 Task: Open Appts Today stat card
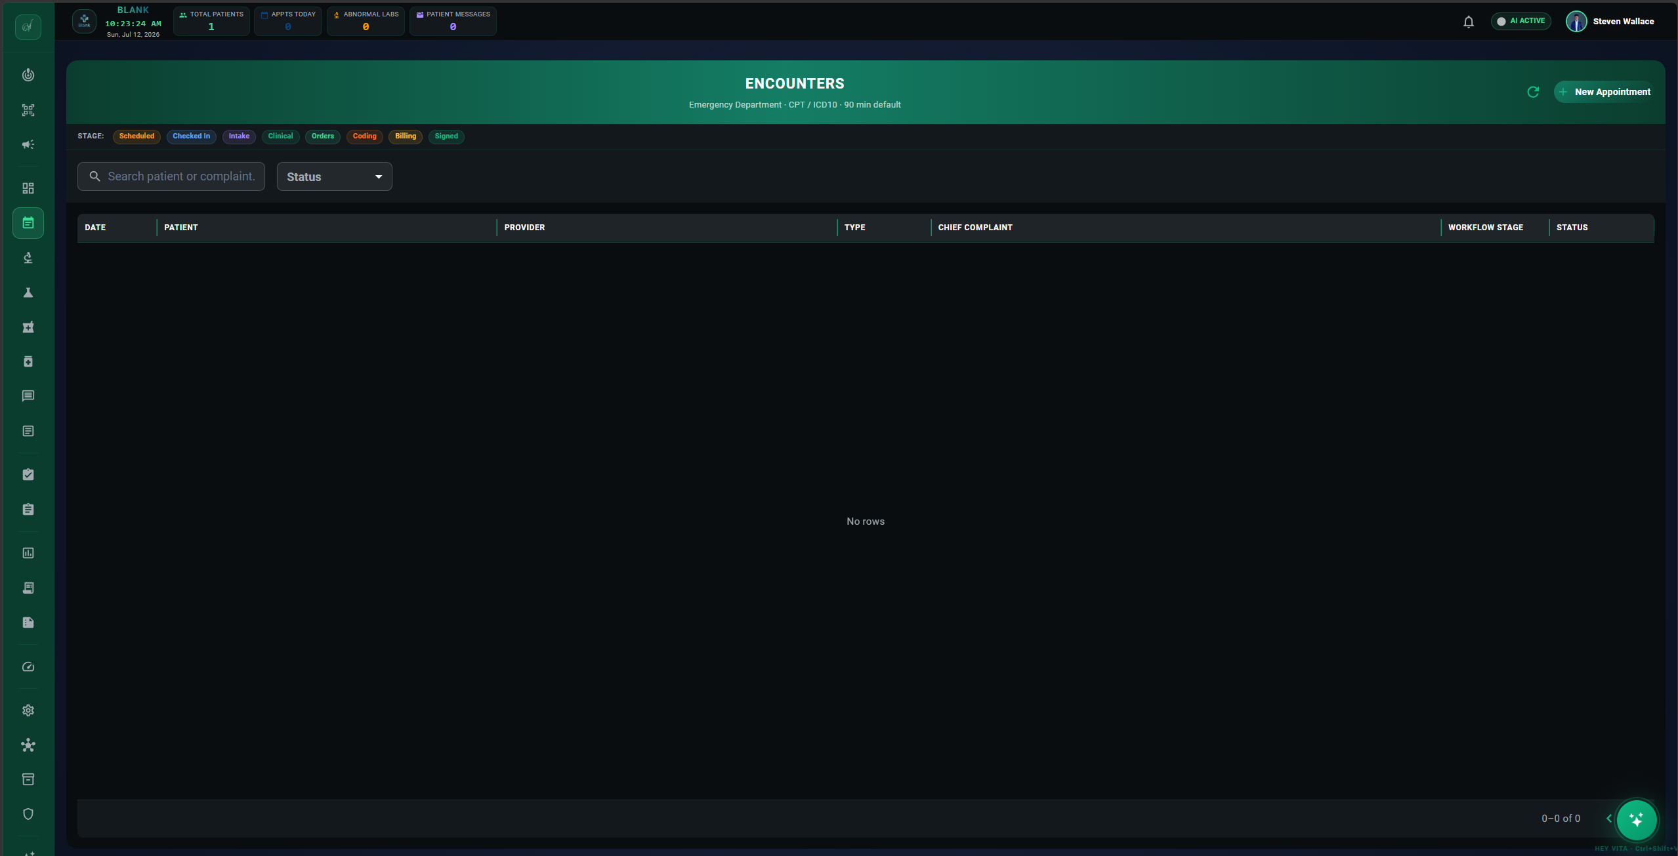[x=288, y=21]
